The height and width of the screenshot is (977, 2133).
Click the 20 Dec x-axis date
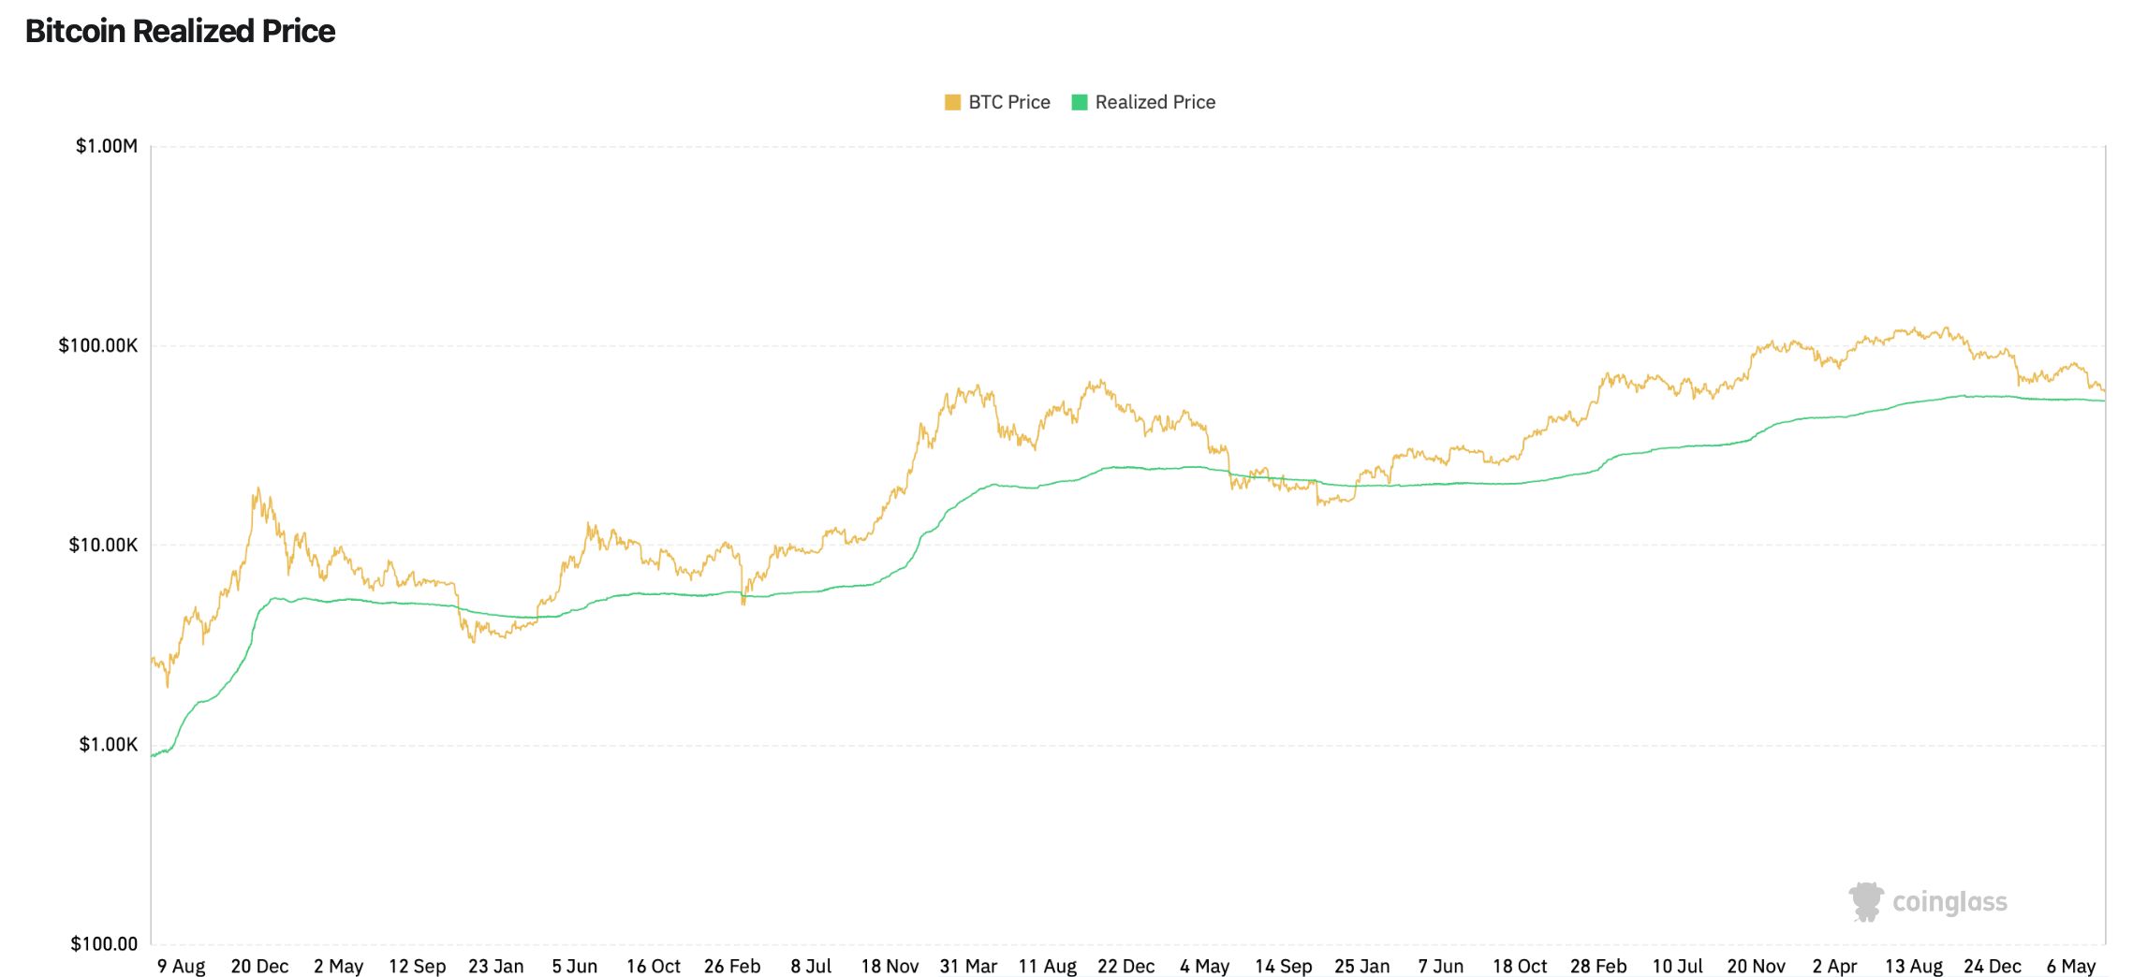coord(260,966)
